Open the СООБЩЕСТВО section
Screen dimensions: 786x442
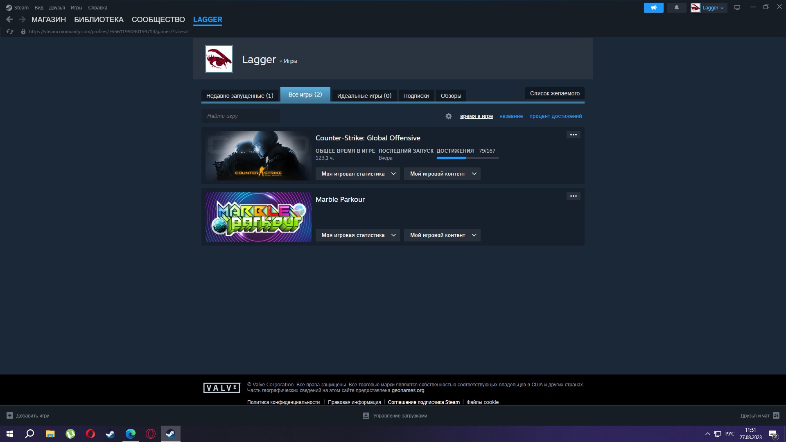coord(158,19)
